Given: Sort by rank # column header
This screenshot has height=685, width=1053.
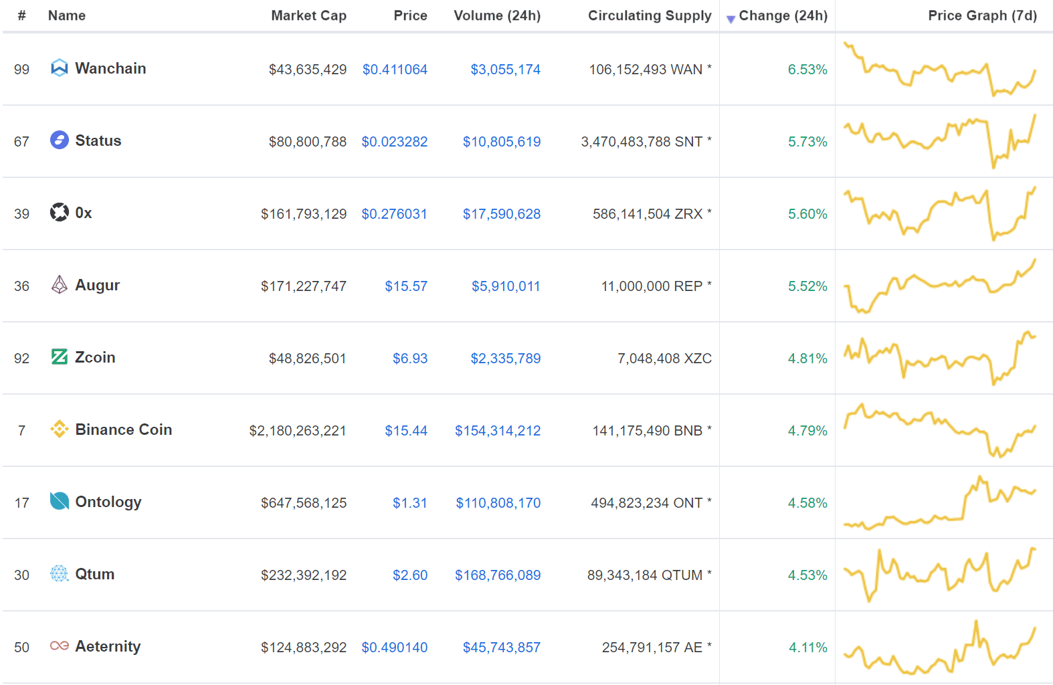Looking at the screenshot, I should click(22, 15).
